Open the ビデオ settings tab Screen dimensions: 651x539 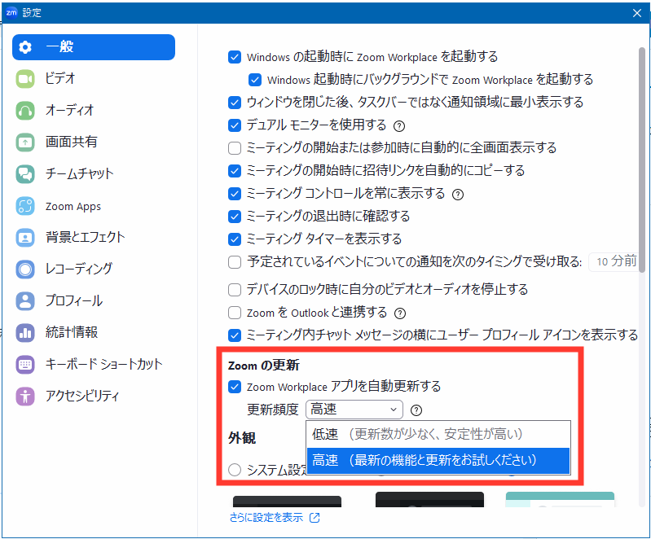tap(94, 79)
